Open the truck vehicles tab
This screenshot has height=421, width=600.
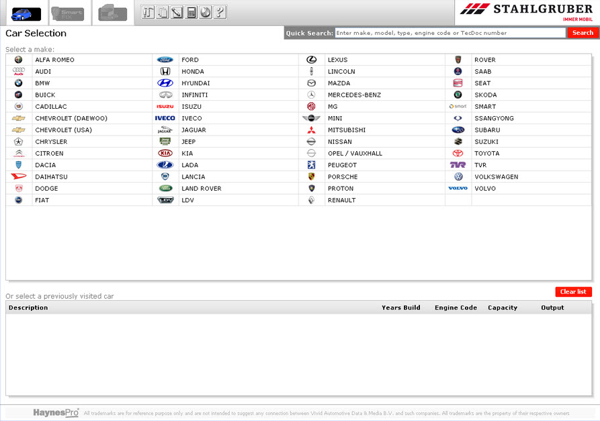tap(112, 13)
